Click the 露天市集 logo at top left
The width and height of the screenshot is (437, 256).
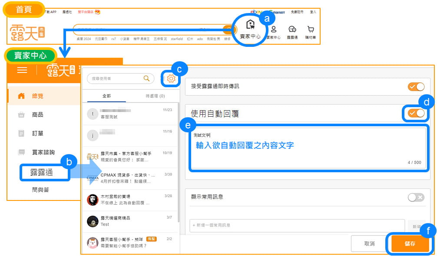[27, 30]
